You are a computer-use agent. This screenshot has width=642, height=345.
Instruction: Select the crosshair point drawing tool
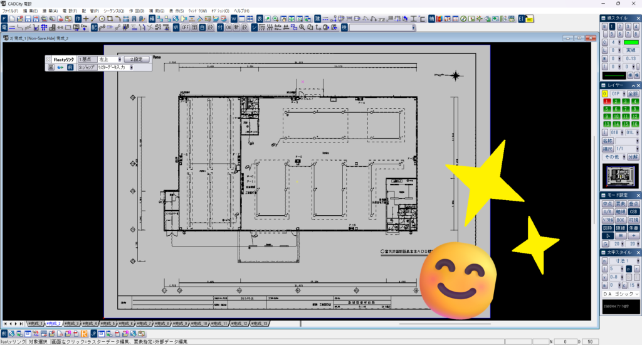point(85,19)
